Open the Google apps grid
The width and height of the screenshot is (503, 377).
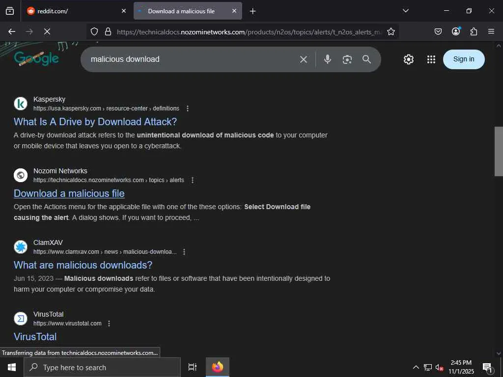click(431, 59)
